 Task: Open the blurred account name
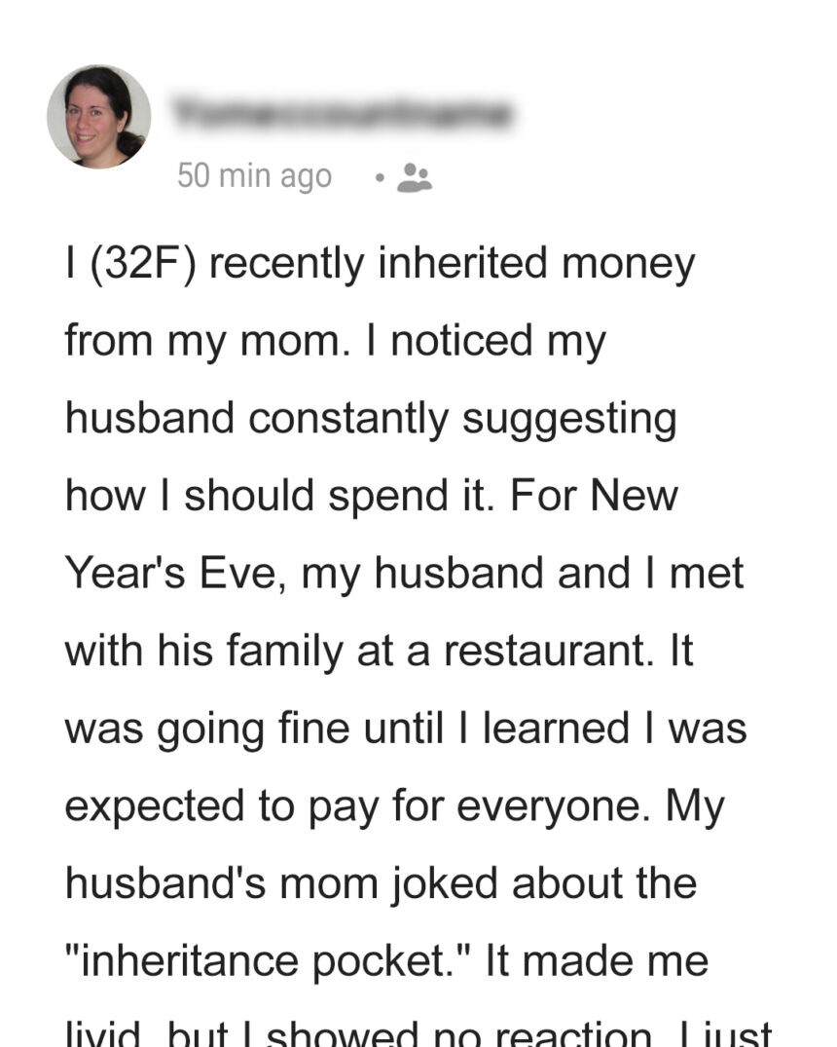point(342,112)
